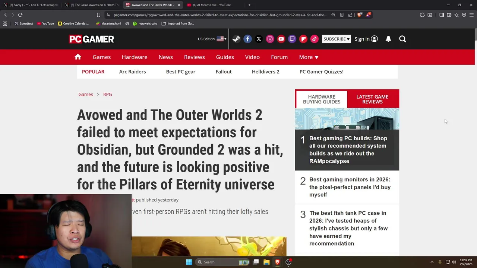This screenshot has width=477, height=268.
Task: Open the Forum navigation item
Action: [279, 57]
